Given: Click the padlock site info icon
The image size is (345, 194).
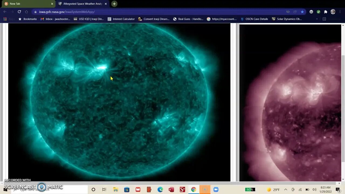Looking at the screenshot, I should point(35,12).
